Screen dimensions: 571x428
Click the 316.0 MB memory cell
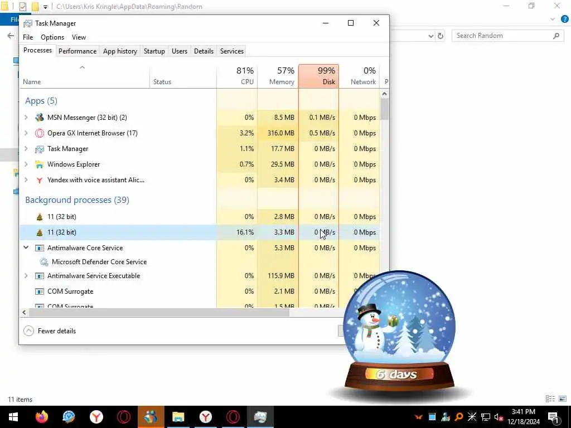pyautogui.click(x=278, y=133)
